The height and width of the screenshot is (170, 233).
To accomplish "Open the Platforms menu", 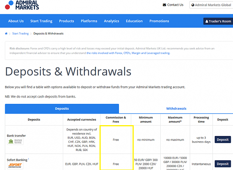I will click(x=89, y=21).
